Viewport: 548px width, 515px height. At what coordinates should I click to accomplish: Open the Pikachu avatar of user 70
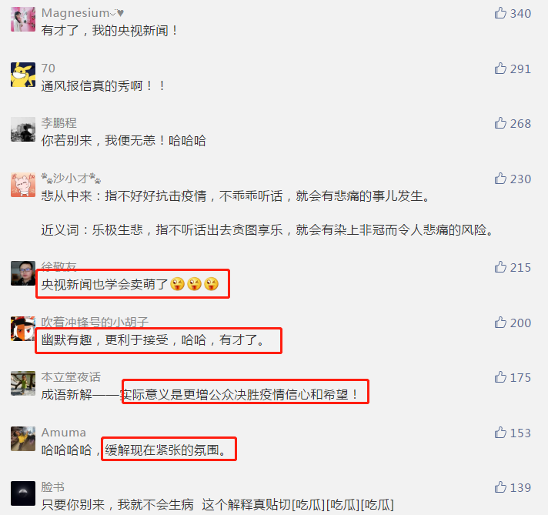(x=23, y=75)
